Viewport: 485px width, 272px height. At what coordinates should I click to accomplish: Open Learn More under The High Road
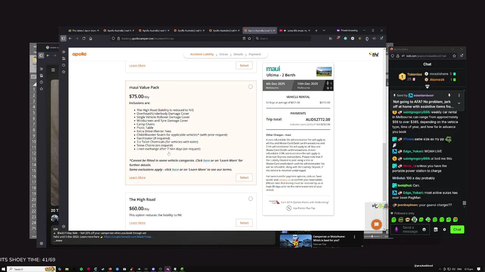(x=137, y=223)
